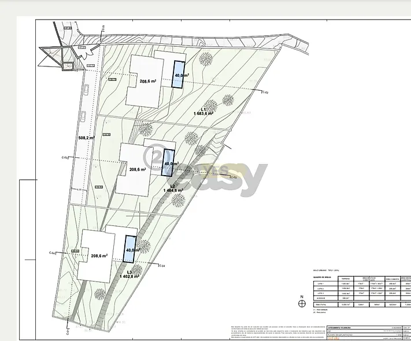Screen dimensions: 411x341
Task: Click the L2 1 464,6 m² lot label
Action: (173, 188)
